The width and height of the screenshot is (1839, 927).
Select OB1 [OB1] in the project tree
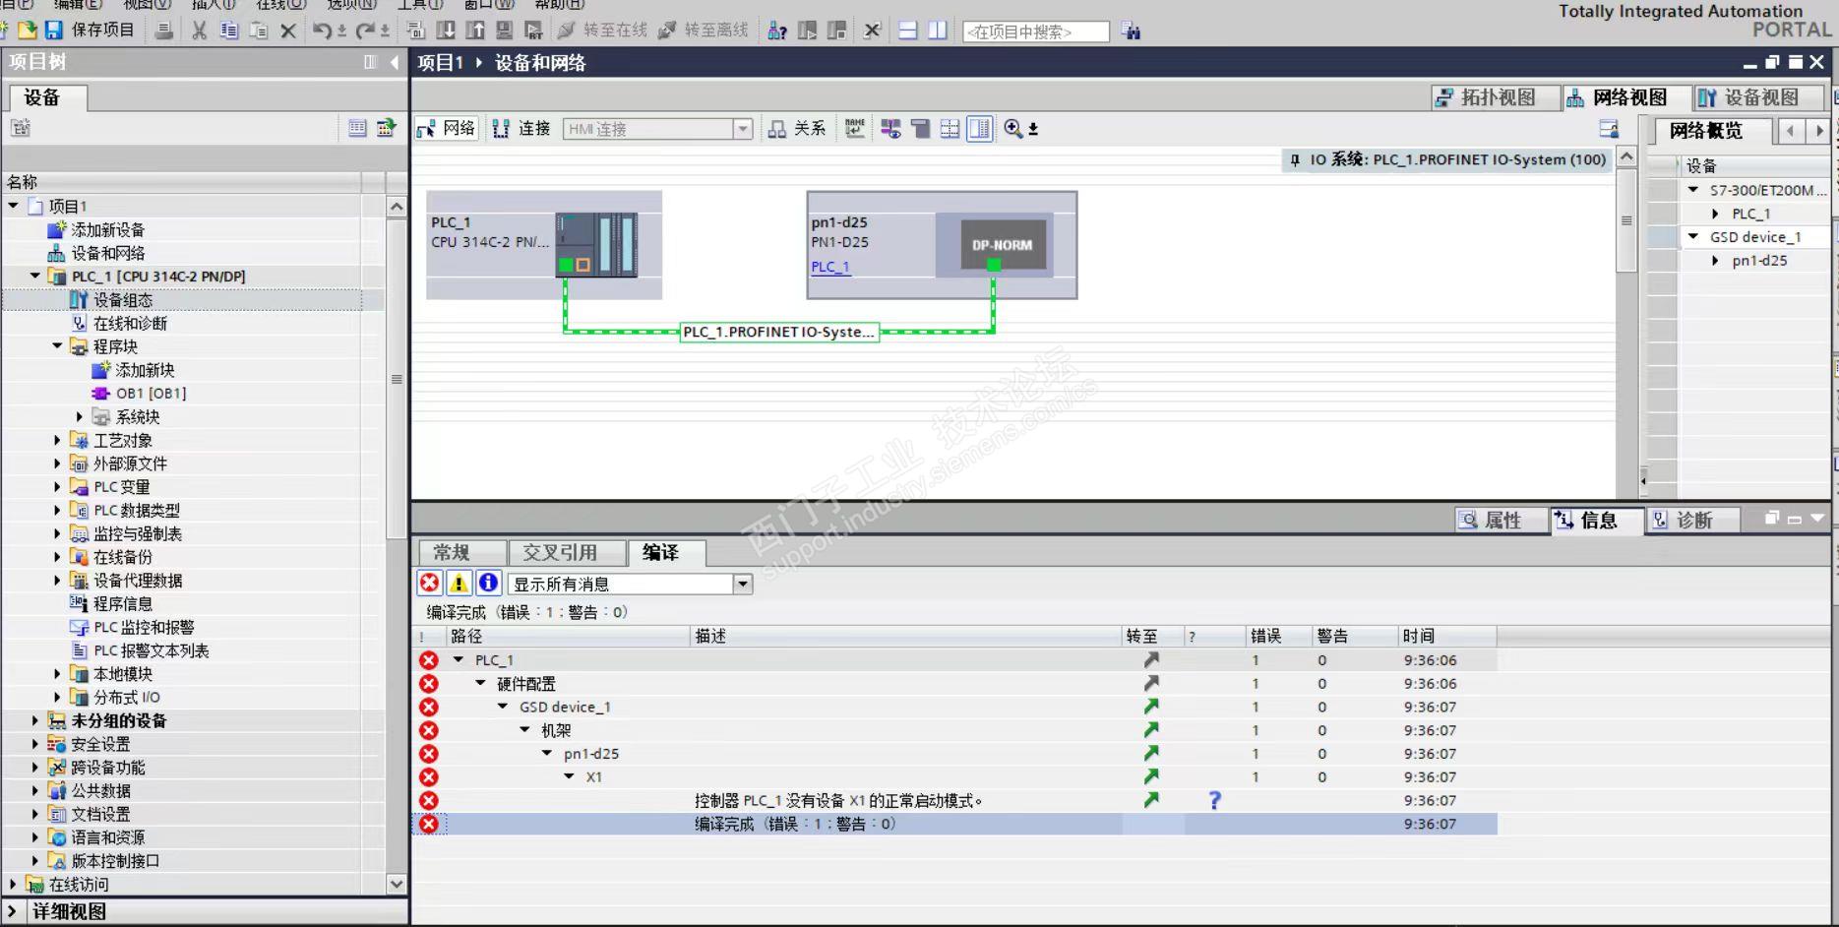tap(151, 394)
